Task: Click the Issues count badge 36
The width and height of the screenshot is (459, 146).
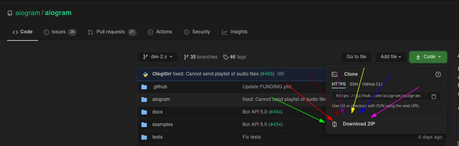Action: click(x=72, y=32)
